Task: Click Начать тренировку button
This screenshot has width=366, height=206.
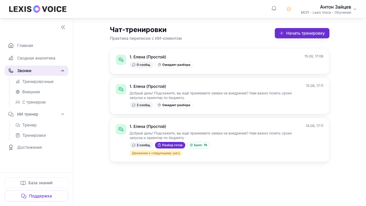Action: pos(302,33)
